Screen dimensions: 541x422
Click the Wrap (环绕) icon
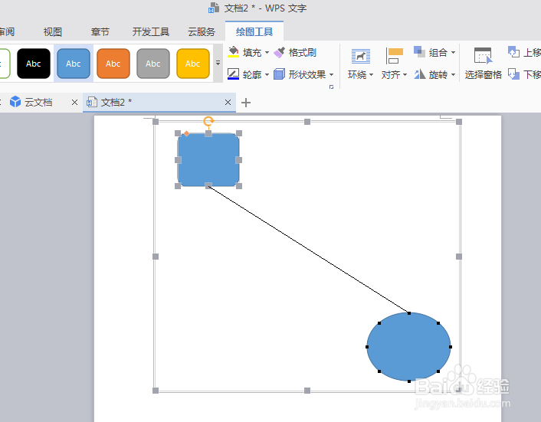click(x=361, y=57)
